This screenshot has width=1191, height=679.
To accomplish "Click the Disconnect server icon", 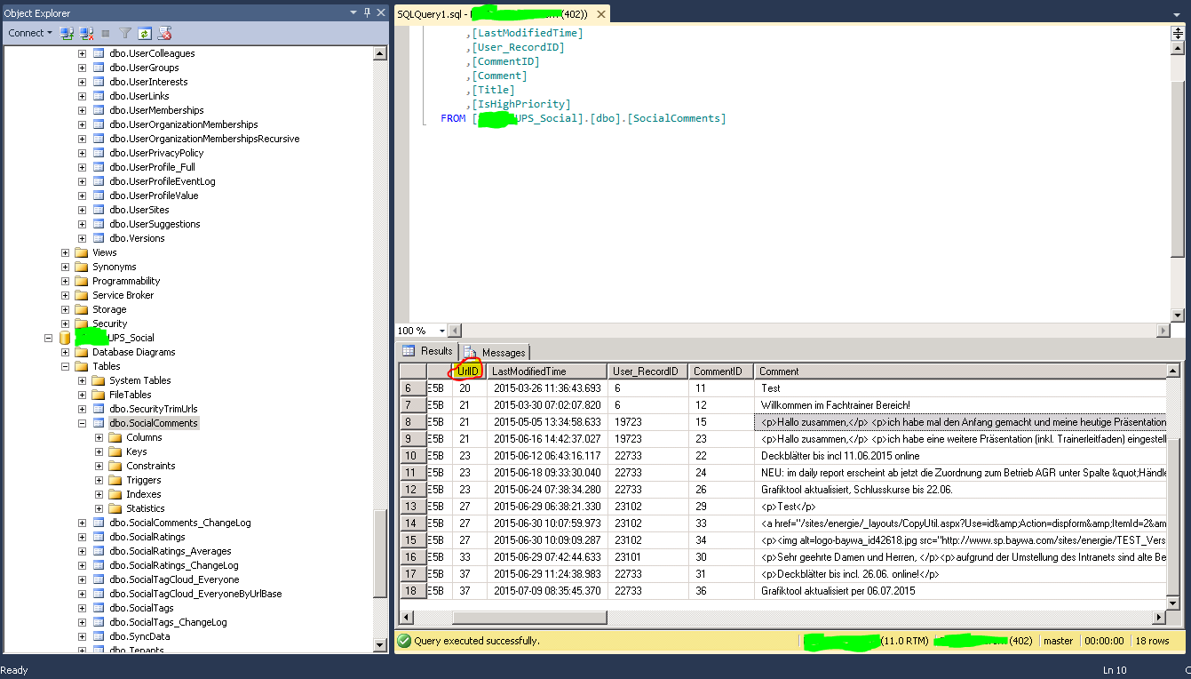I will coord(87,33).
